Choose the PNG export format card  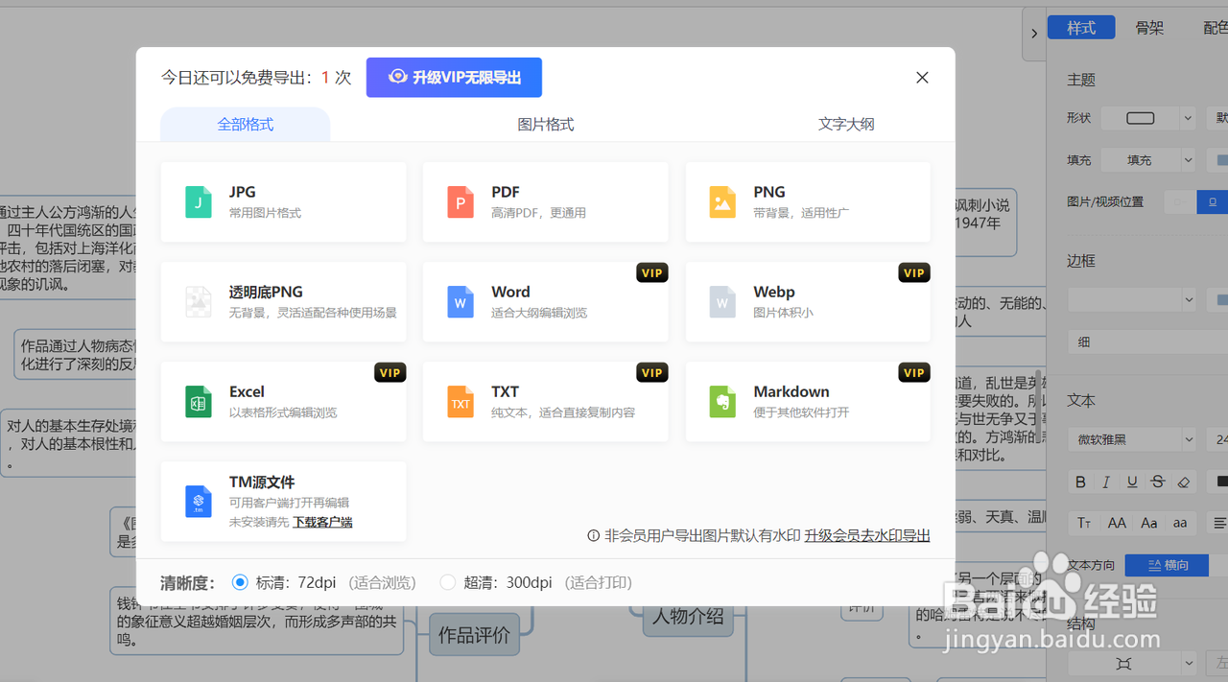click(x=808, y=201)
